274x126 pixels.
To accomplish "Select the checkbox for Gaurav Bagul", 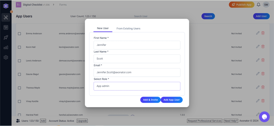I will [19, 74].
